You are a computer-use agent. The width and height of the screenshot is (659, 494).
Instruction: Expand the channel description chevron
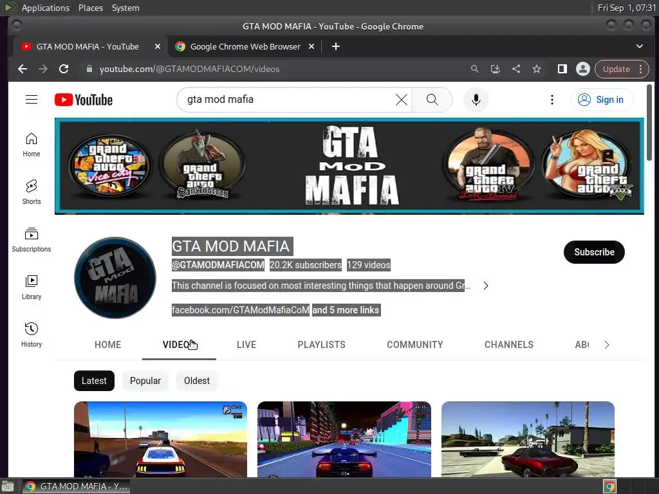click(x=486, y=286)
